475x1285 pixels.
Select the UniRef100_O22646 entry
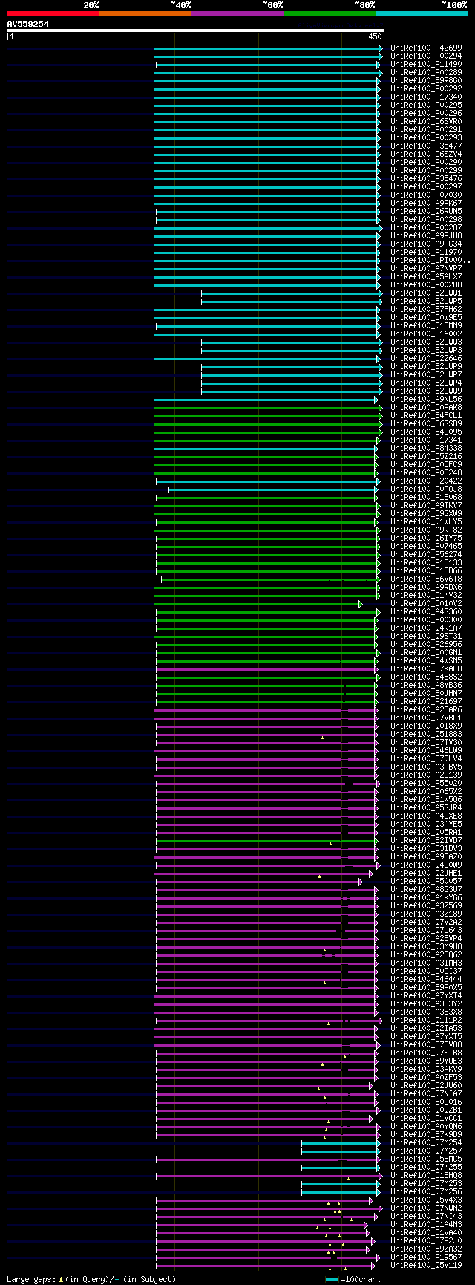coord(426,359)
